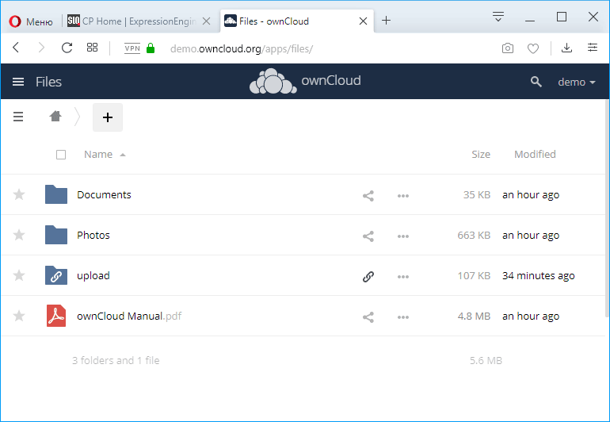The width and height of the screenshot is (610, 422).
Task: Share the ownCloud Manual.pdf file
Action: [368, 317]
